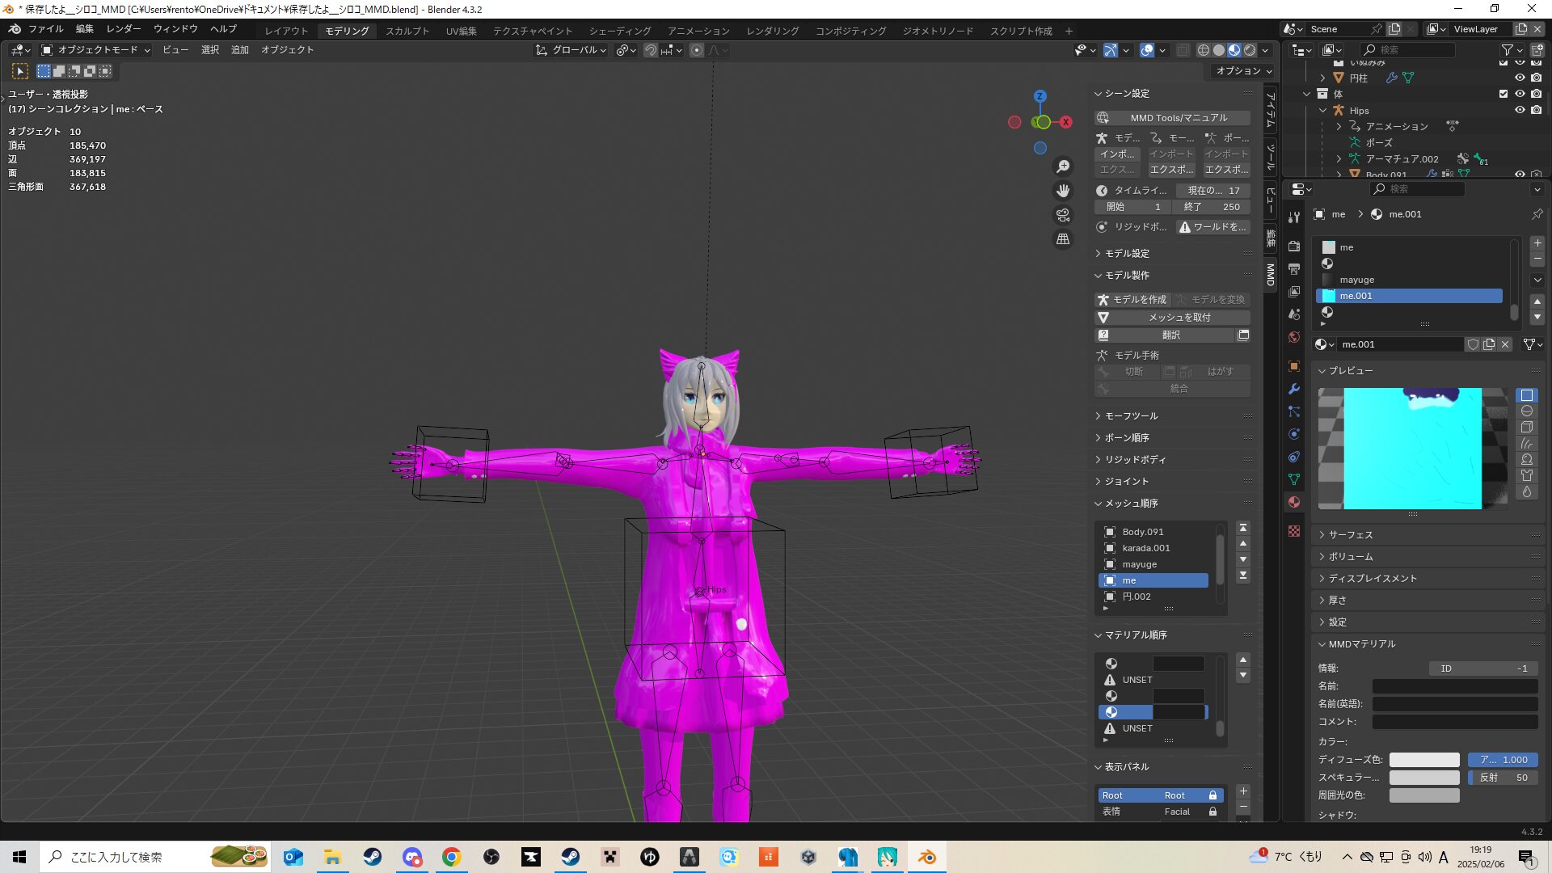Switch to the UV編集 workspace tab
This screenshot has width=1552, height=873.
pyautogui.click(x=461, y=31)
